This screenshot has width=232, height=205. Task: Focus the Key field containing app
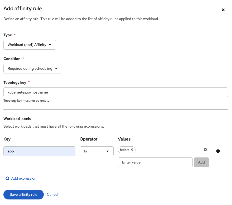[x=39, y=151]
